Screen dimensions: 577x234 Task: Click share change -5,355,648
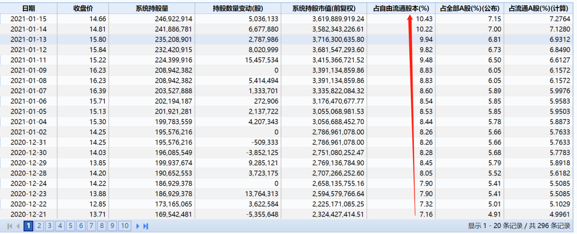pyautogui.click(x=262, y=214)
